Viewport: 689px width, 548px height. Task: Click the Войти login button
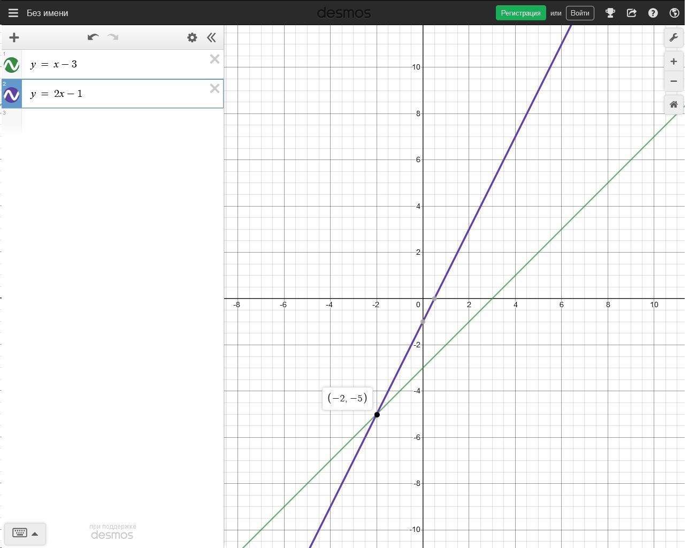tap(580, 13)
